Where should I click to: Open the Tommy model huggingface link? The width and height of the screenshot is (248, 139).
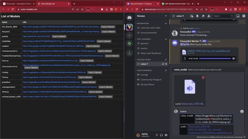(49, 77)
